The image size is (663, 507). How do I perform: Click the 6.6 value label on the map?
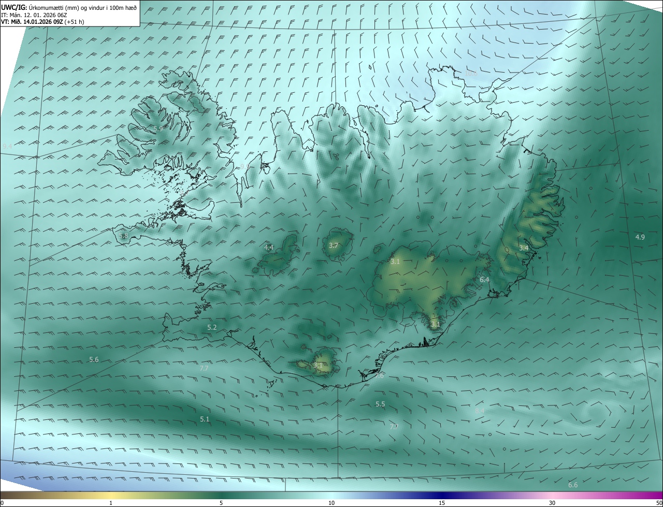(573, 485)
